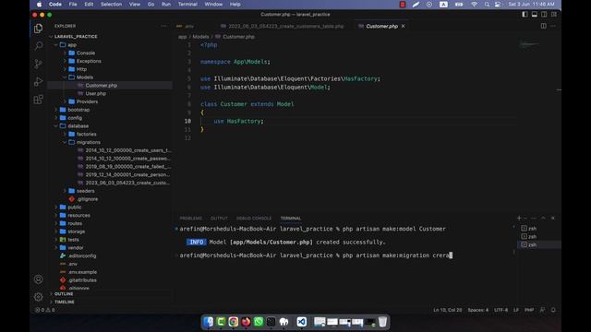Open WhatsApp from the Dock
This screenshot has height=332, width=591.
click(259, 322)
